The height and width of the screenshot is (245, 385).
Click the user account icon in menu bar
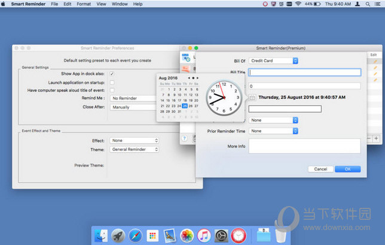357,4
